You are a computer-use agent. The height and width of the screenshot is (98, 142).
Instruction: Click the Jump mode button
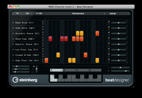[113, 13]
